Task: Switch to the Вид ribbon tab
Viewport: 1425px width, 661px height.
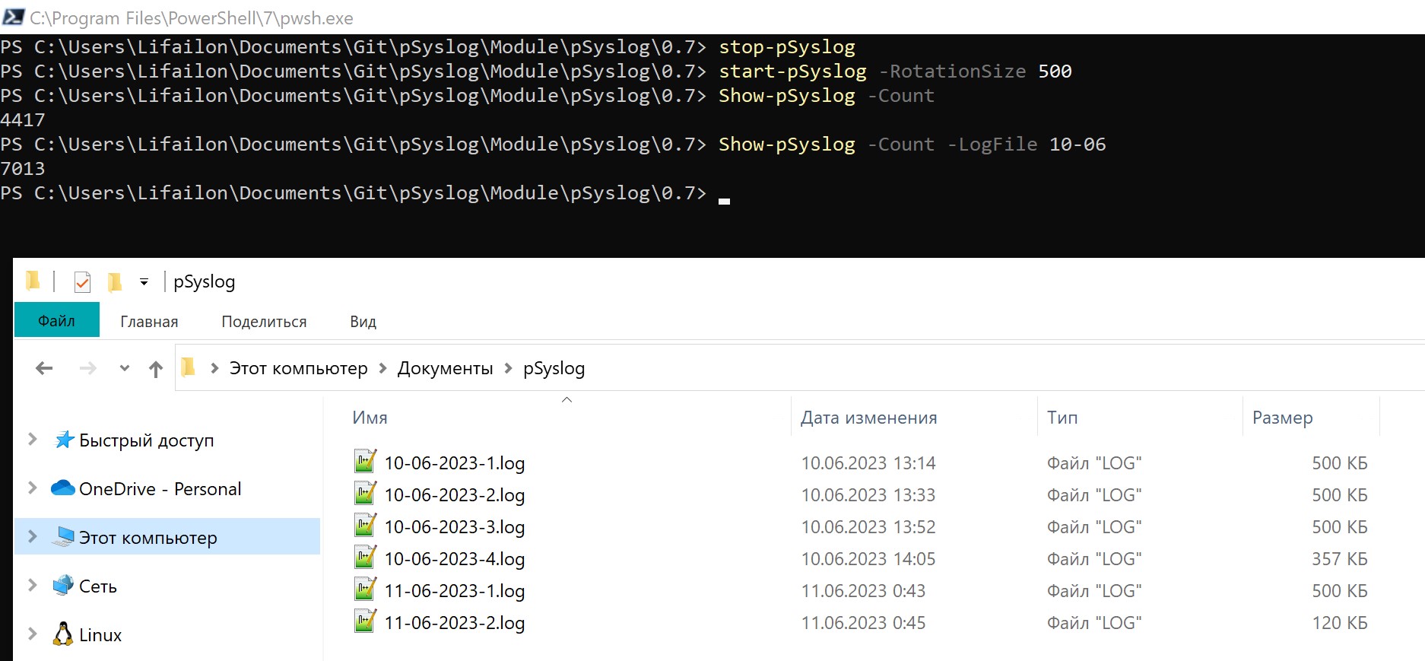Action: point(363,322)
